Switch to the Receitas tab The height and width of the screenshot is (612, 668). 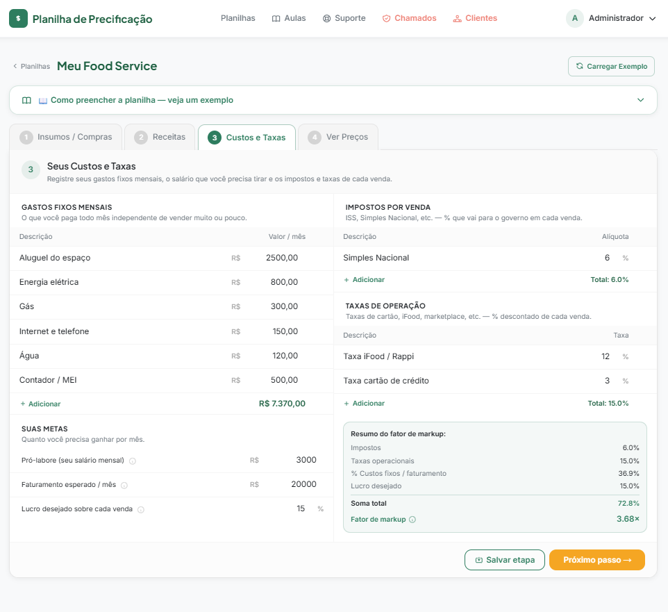[160, 137]
